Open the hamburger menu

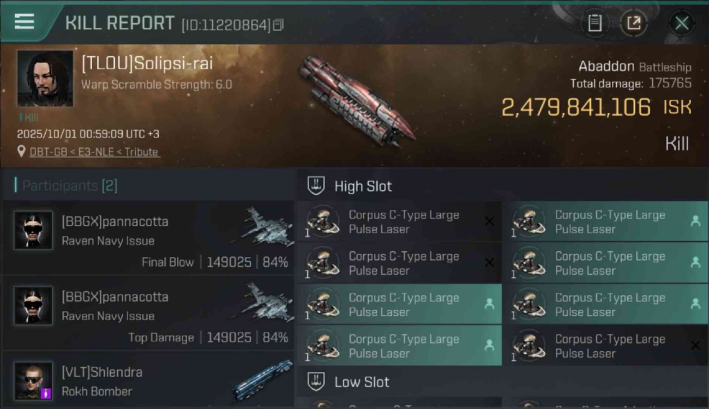click(25, 22)
